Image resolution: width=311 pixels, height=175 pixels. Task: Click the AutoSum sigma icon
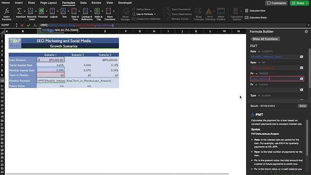19,11
